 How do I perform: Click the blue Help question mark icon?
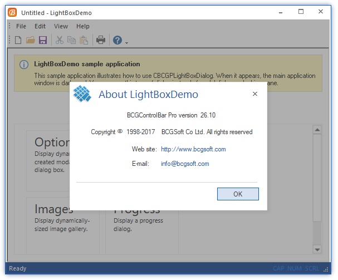click(x=117, y=40)
